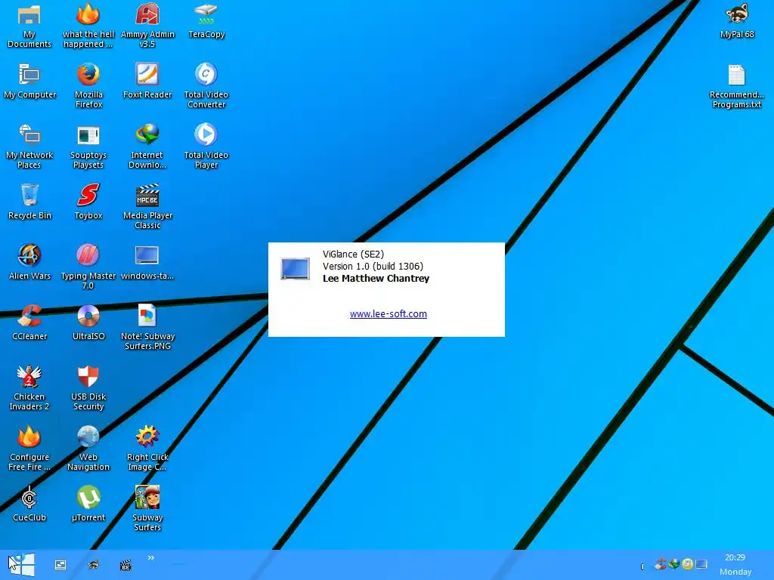Click the 'ViGlance (SE2)' title text
Screen dimensions: 774x580
[353, 254]
